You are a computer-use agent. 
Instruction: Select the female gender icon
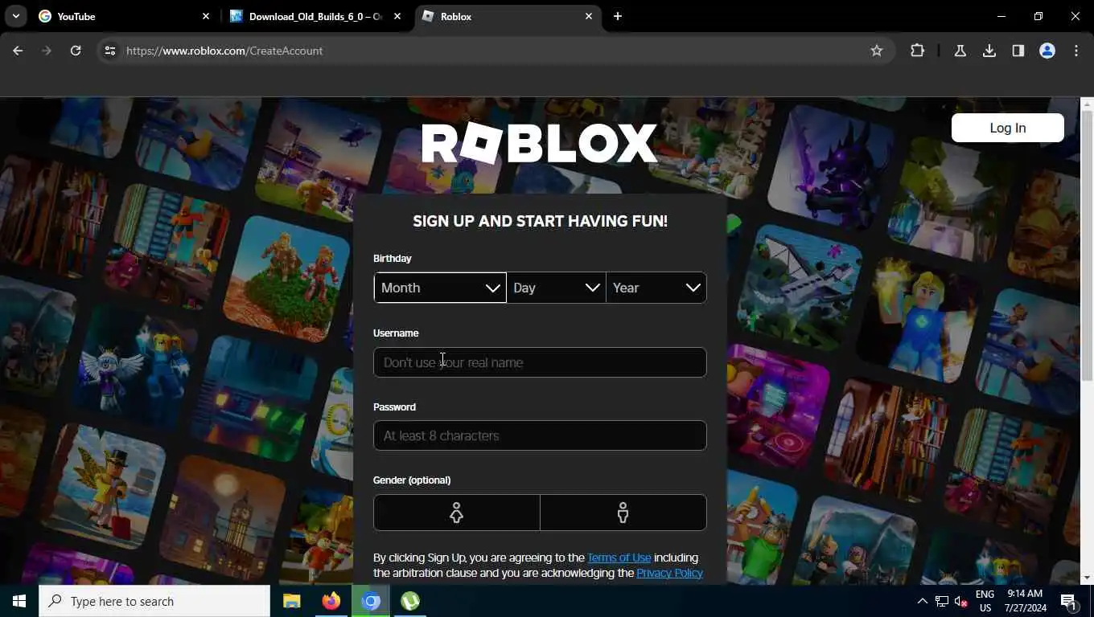click(x=456, y=513)
